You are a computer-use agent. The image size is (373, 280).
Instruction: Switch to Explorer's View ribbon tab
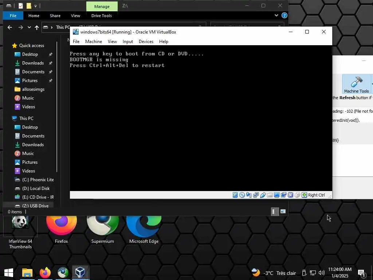coord(75,16)
